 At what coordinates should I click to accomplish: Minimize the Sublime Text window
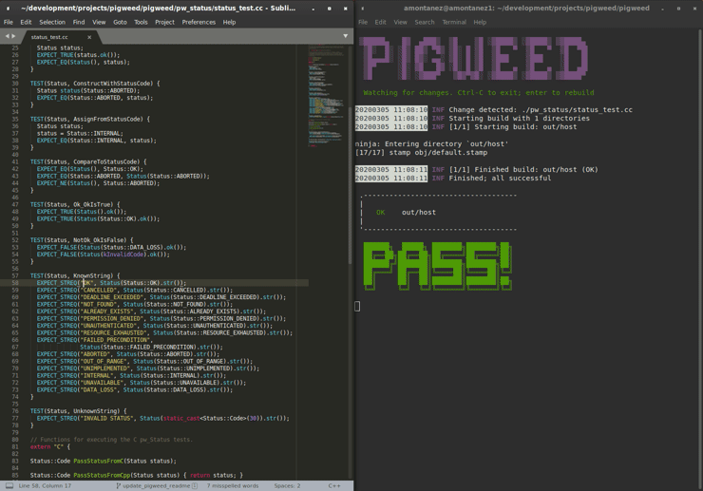(x=313, y=9)
